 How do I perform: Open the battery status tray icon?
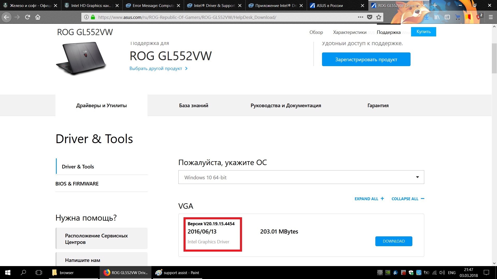point(427,273)
